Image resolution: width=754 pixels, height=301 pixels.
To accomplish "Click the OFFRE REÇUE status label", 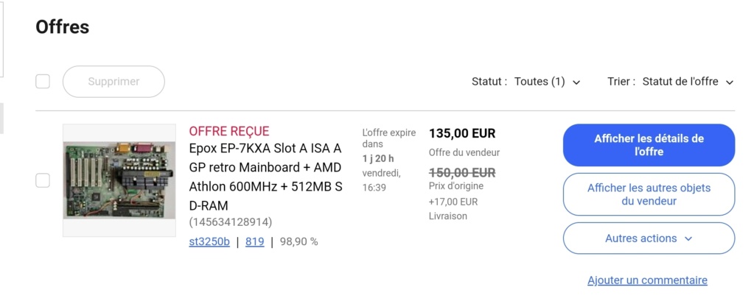I will click(x=229, y=131).
